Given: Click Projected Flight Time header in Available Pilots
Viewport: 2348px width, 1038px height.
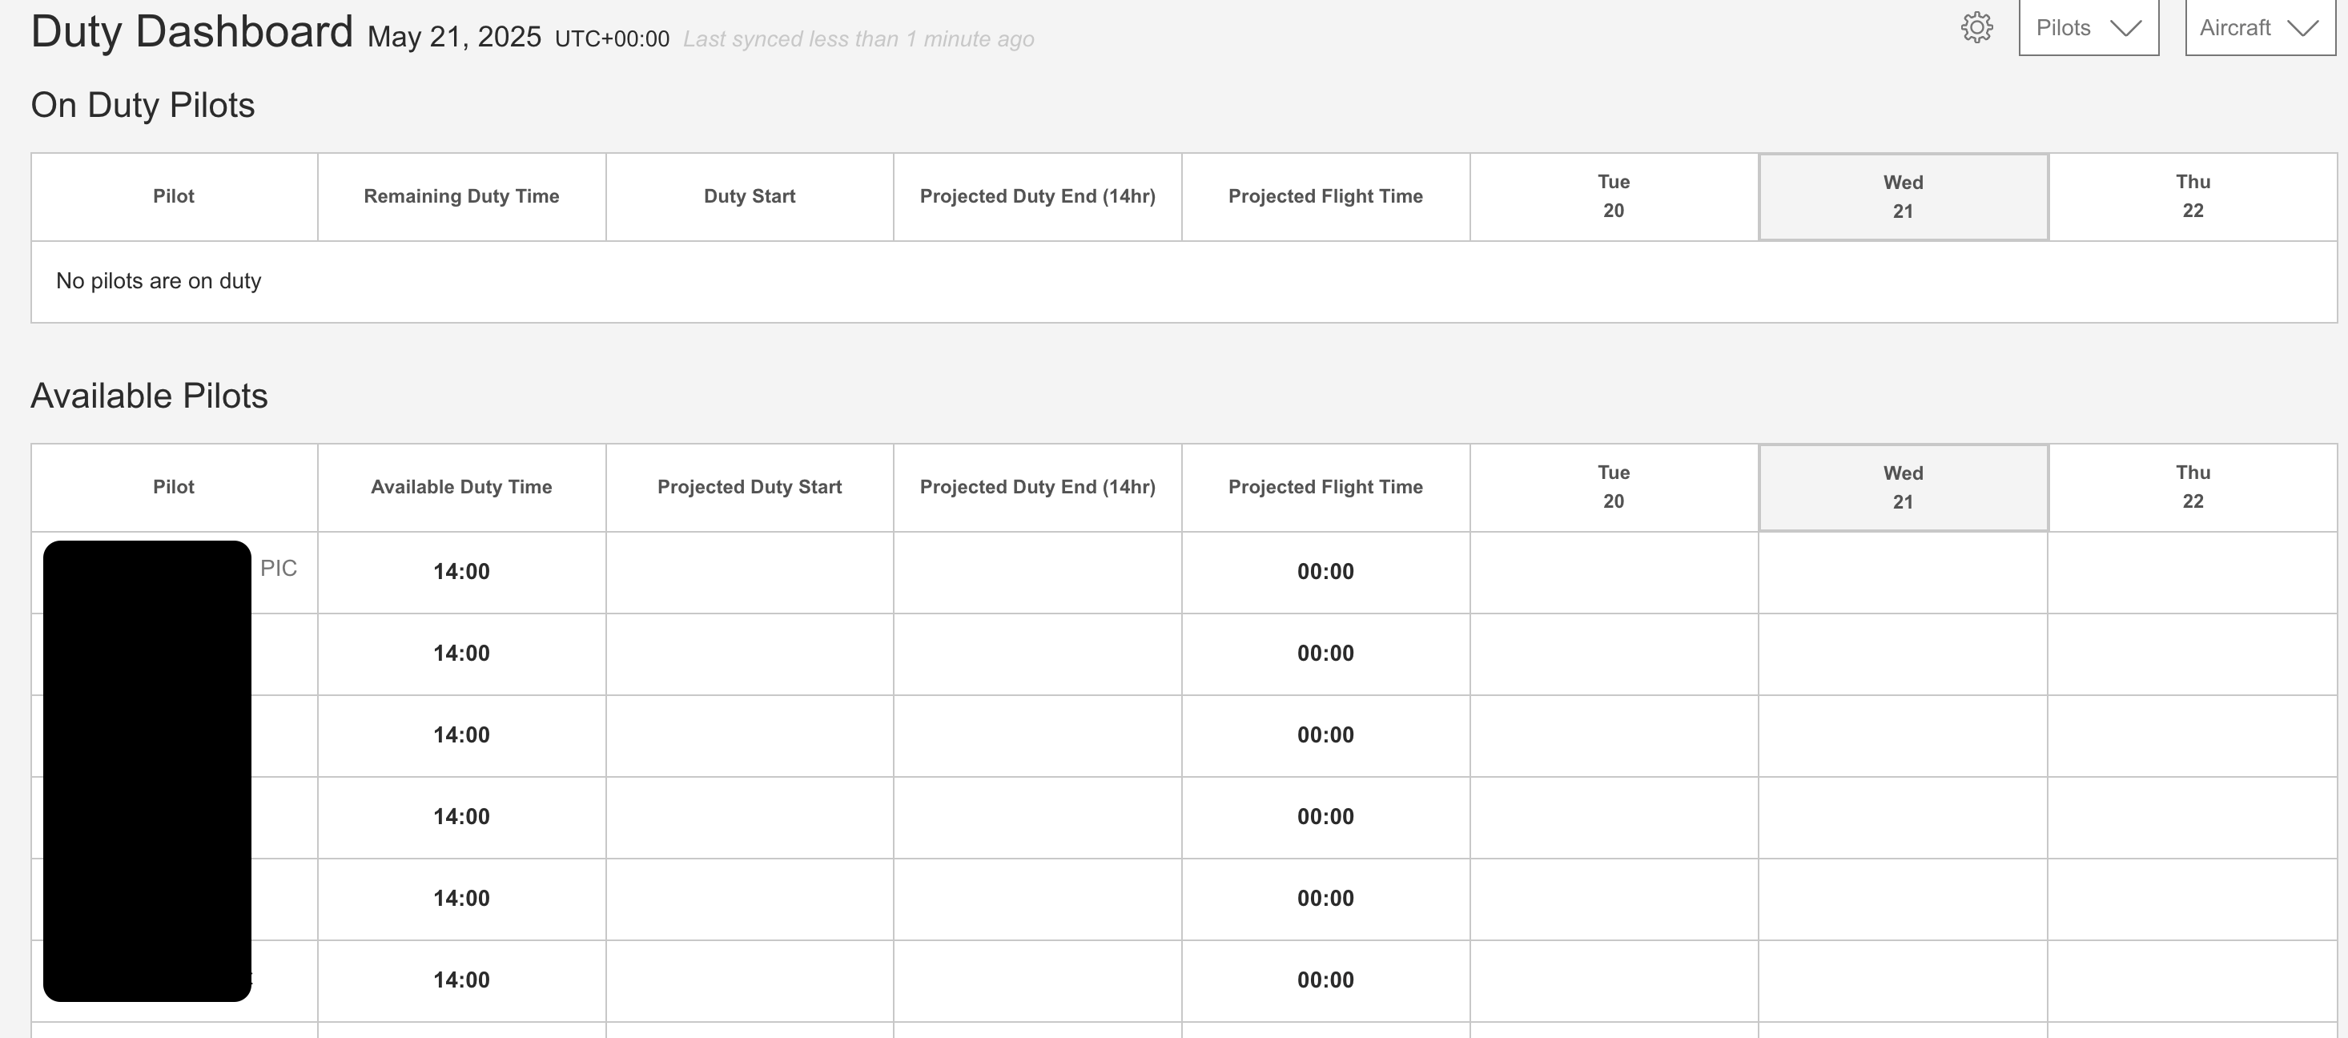Looking at the screenshot, I should 1325,487.
